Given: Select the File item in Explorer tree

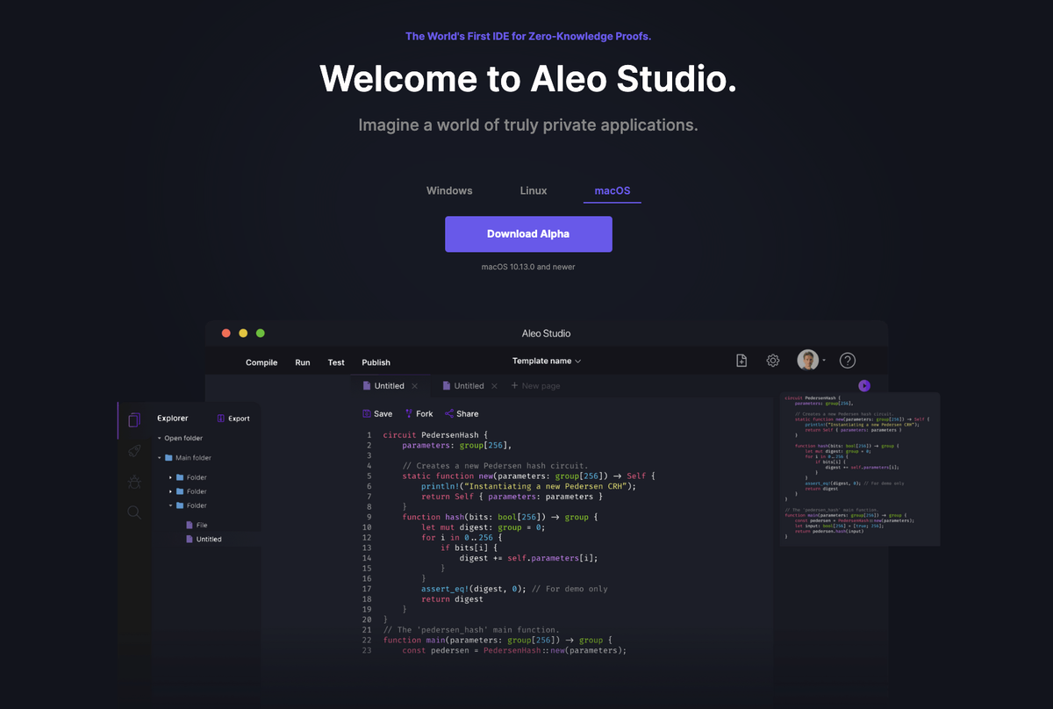Looking at the screenshot, I should point(197,525).
